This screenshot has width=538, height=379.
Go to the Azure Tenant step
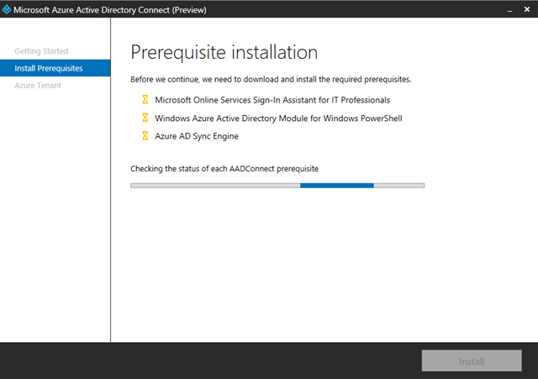(x=38, y=86)
